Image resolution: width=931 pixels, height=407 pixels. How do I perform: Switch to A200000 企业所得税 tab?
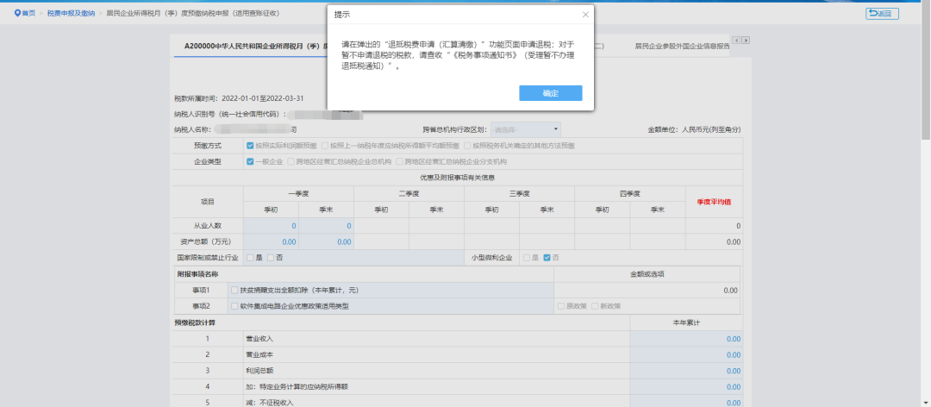[x=250, y=46]
